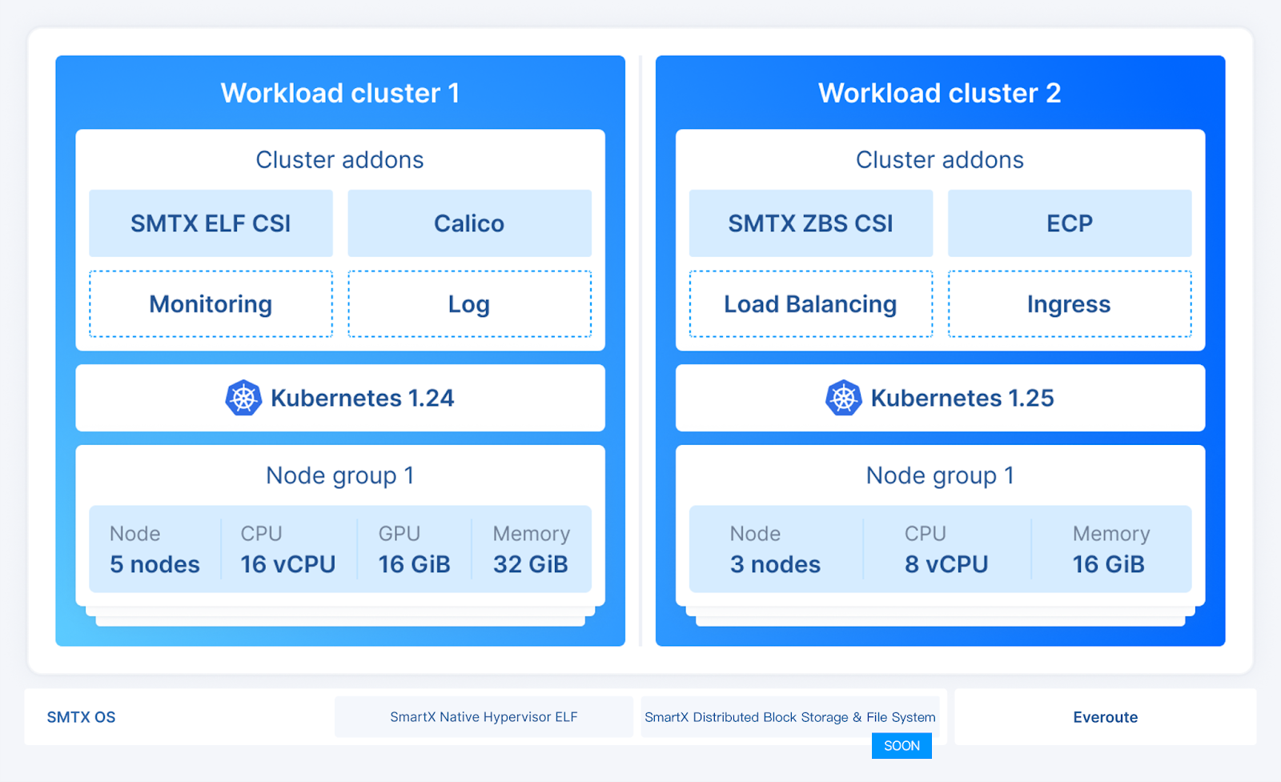
Task: Click the SOON badge
Action: pyautogui.click(x=902, y=746)
